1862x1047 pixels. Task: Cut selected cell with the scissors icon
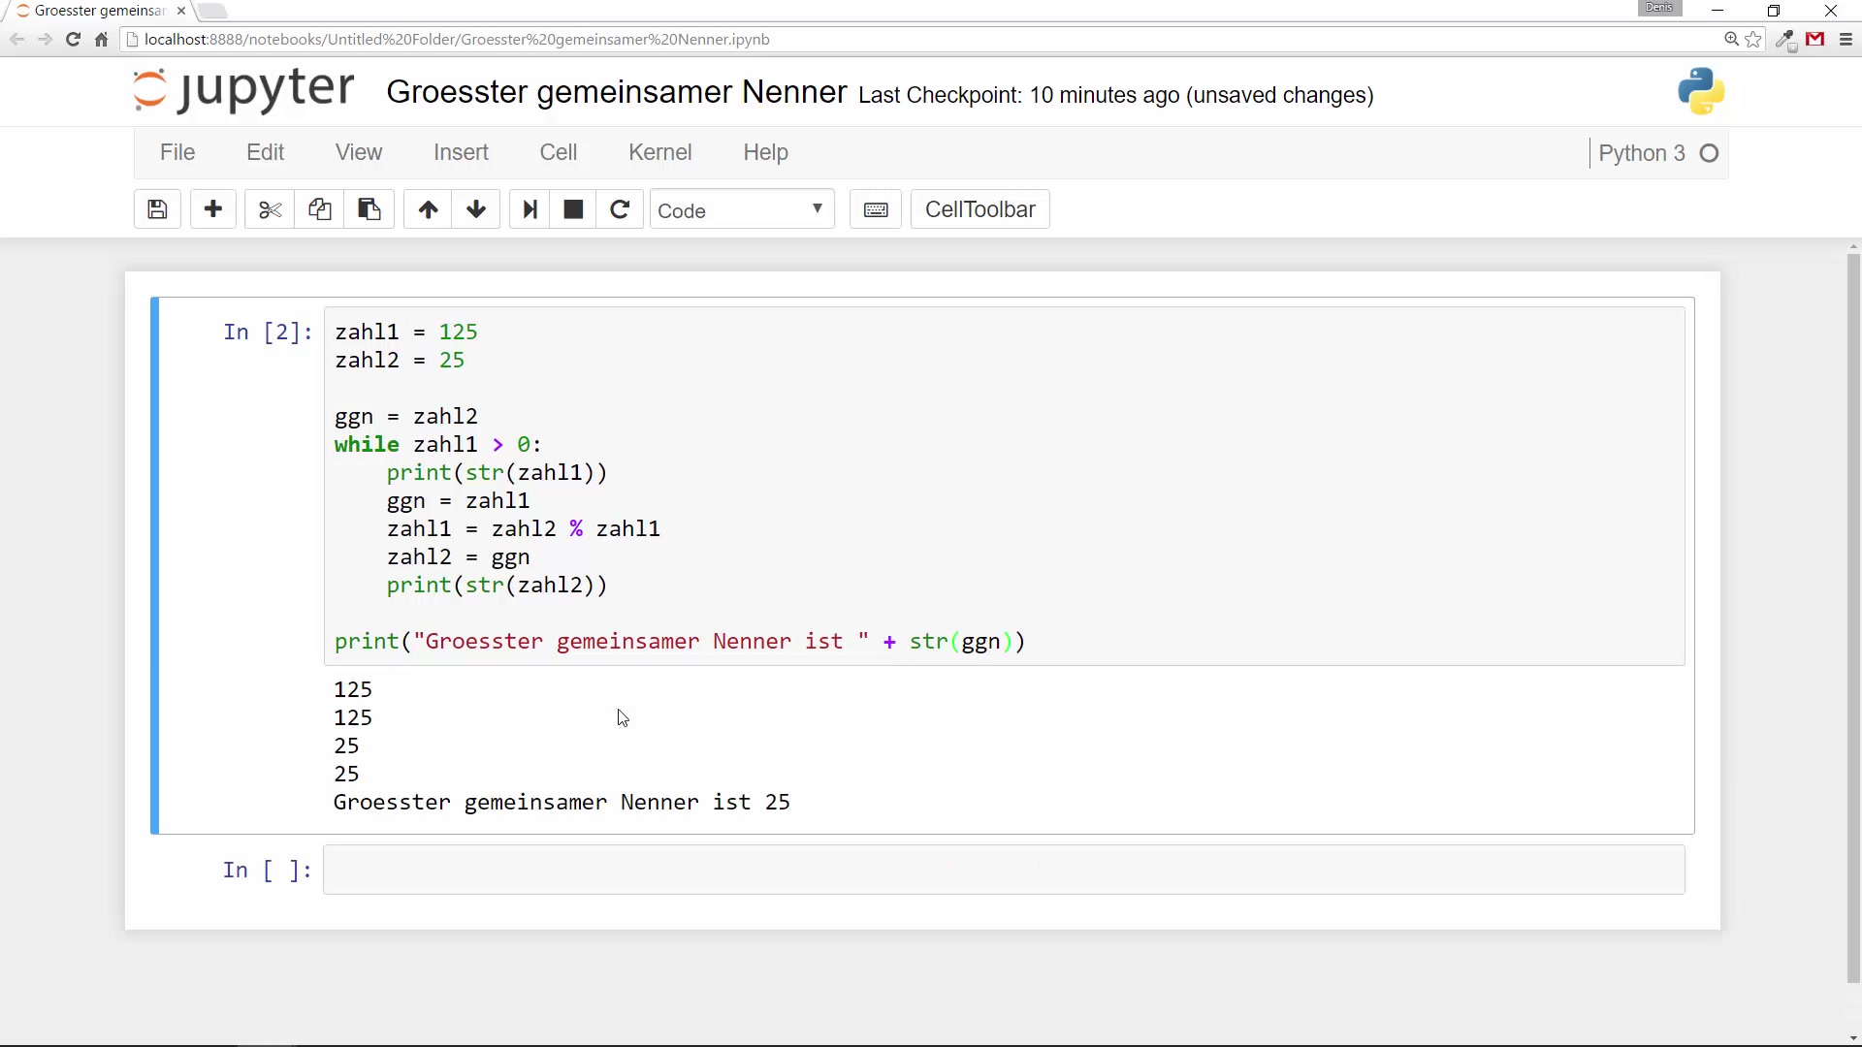(x=270, y=209)
